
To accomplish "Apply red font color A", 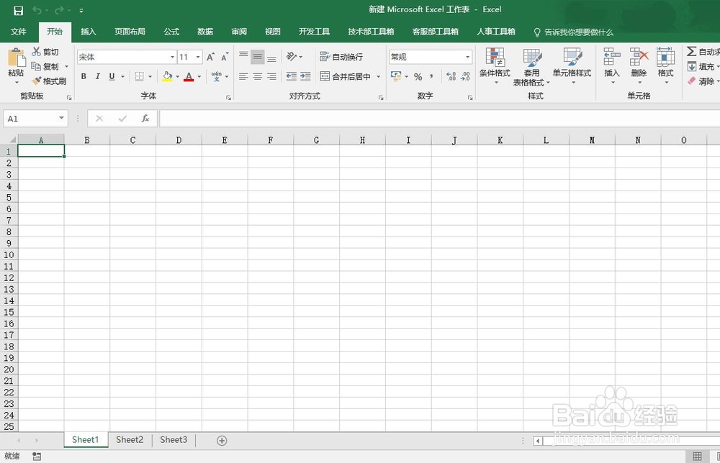I will 189,76.
